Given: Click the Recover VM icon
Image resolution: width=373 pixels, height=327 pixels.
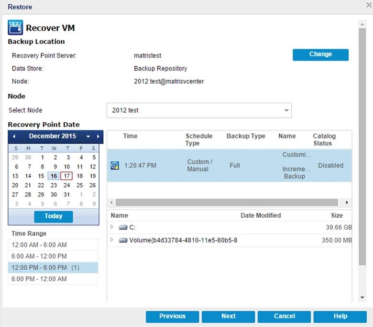Looking at the screenshot, I should pos(15,27).
